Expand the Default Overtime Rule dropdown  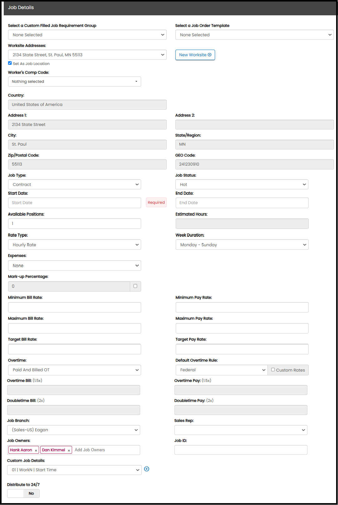222,370
